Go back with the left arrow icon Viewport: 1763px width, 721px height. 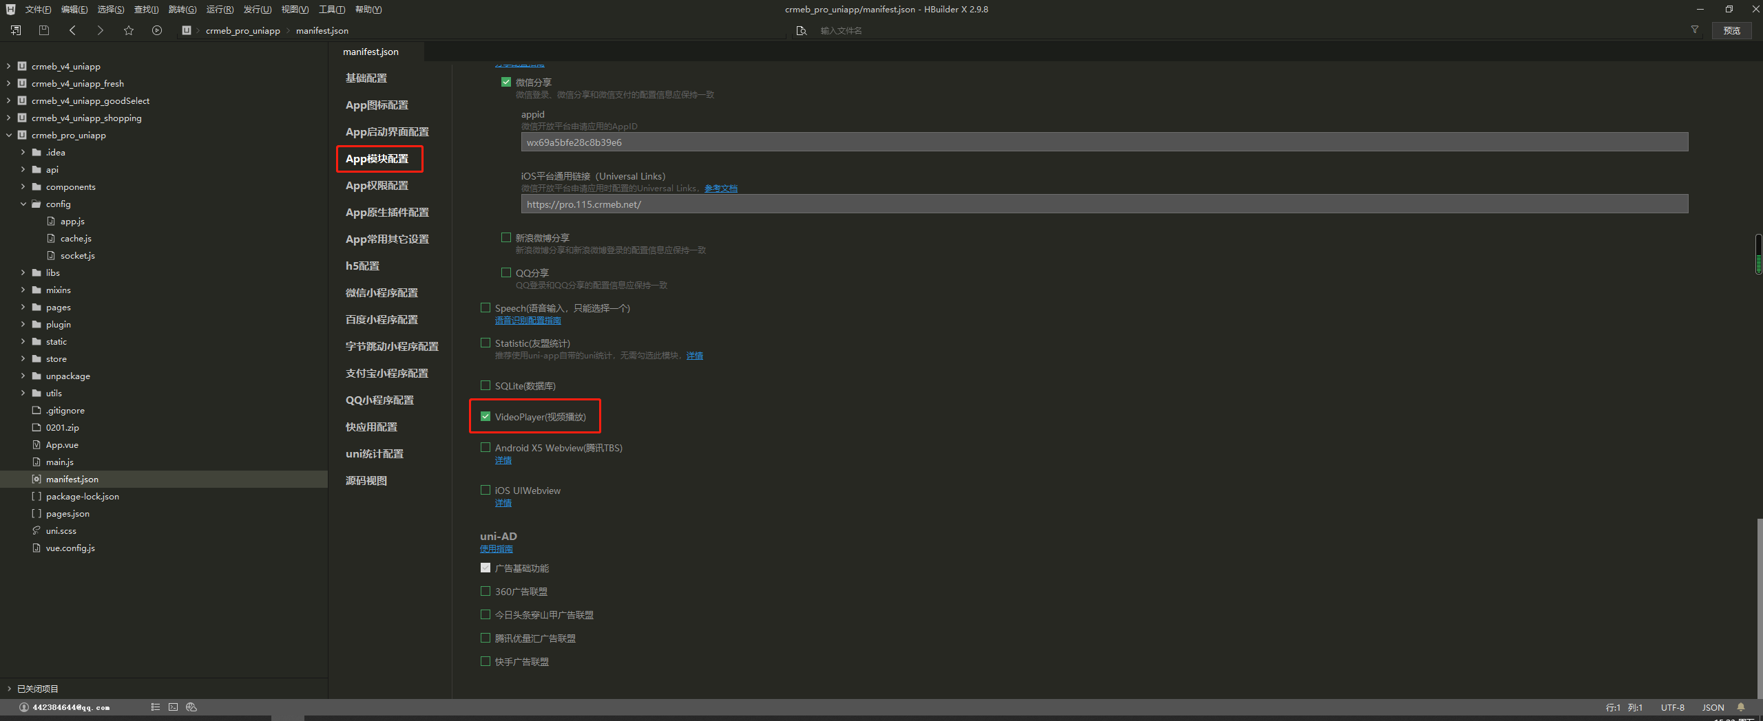point(72,30)
